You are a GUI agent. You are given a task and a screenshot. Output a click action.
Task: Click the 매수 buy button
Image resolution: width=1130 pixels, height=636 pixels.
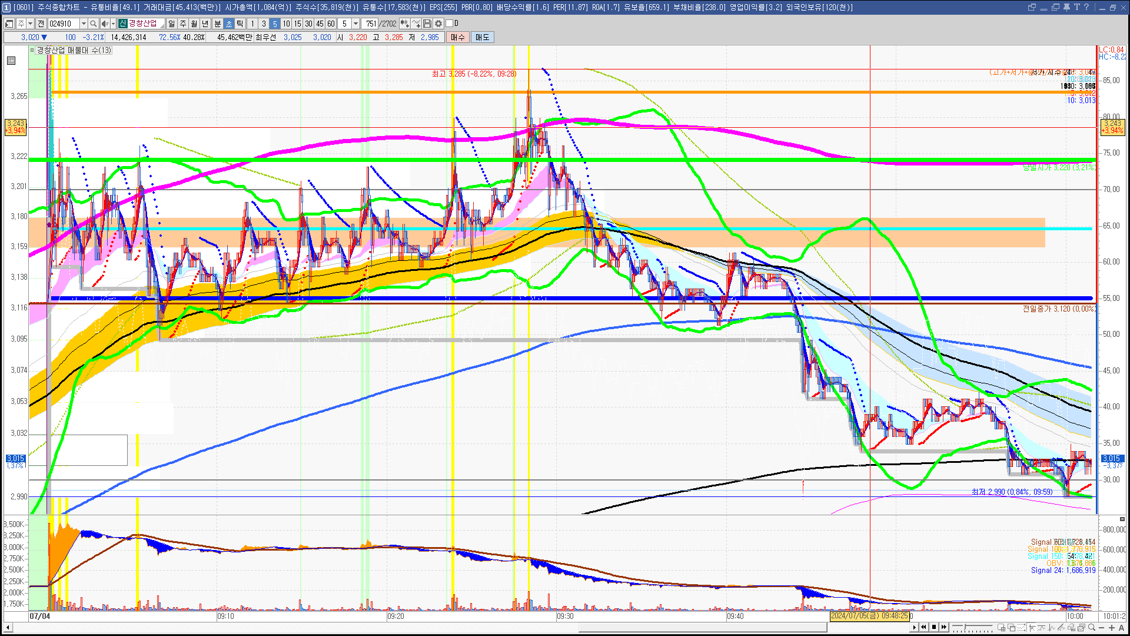pos(458,37)
